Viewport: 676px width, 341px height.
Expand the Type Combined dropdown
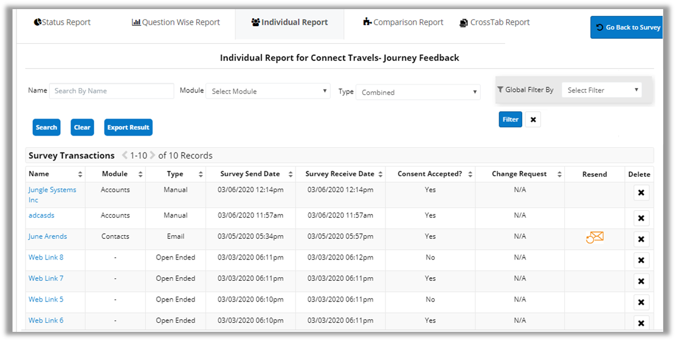click(418, 92)
